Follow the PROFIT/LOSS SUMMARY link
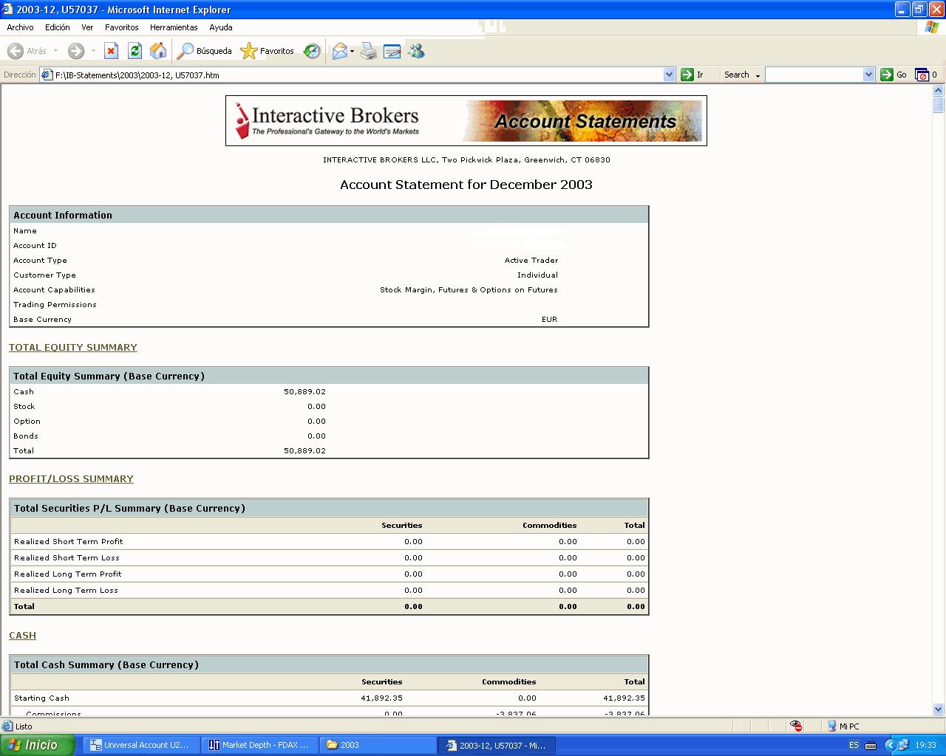Image resolution: width=946 pixels, height=756 pixels. (71, 479)
